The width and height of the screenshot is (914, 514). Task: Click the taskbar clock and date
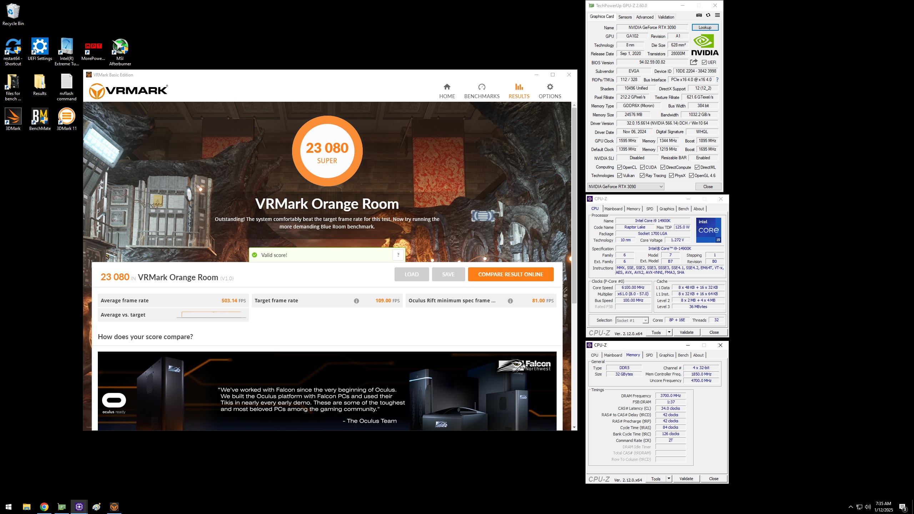tap(883, 507)
